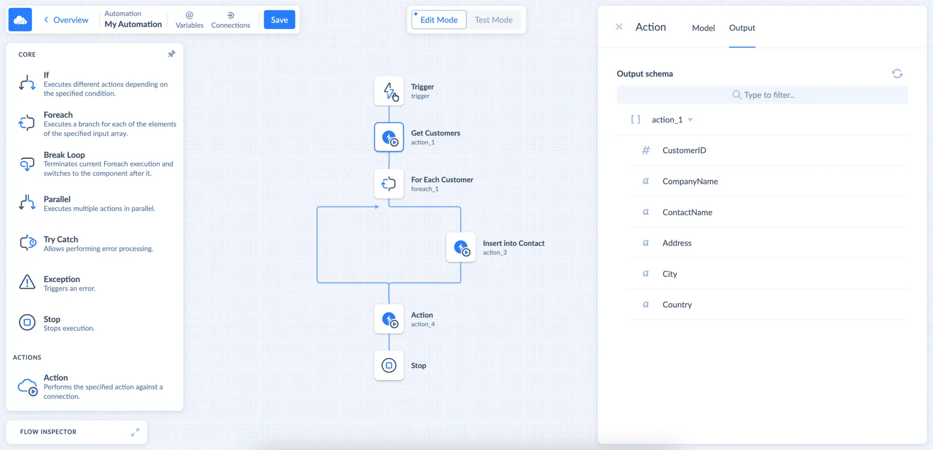Pick the Try Catch component icon
Screen dimensions: 933x450
click(x=28, y=242)
